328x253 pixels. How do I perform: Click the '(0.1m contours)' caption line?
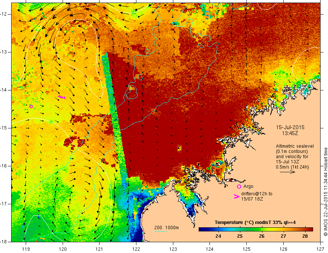point(292,151)
